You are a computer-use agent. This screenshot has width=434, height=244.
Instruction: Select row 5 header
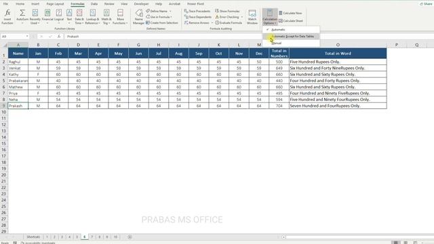point(4,81)
